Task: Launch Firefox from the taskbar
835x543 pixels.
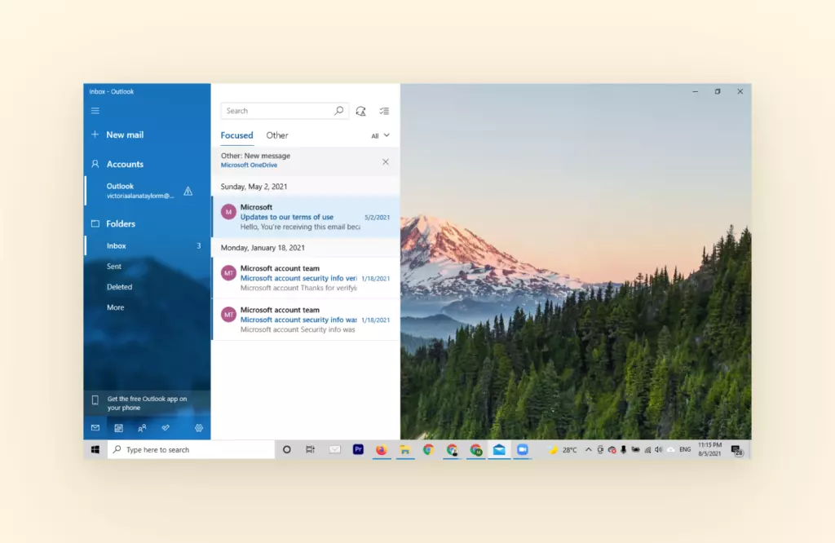Action: click(x=382, y=448)
